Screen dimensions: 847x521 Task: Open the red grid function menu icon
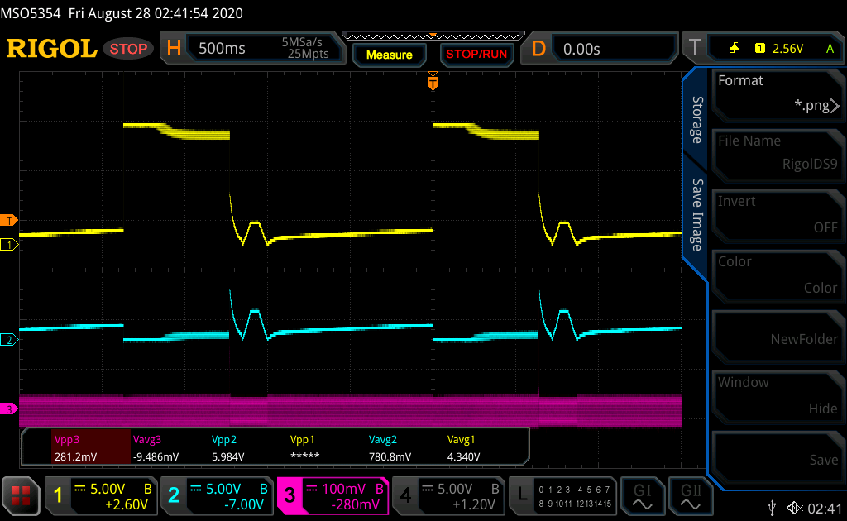click(21, 495)
